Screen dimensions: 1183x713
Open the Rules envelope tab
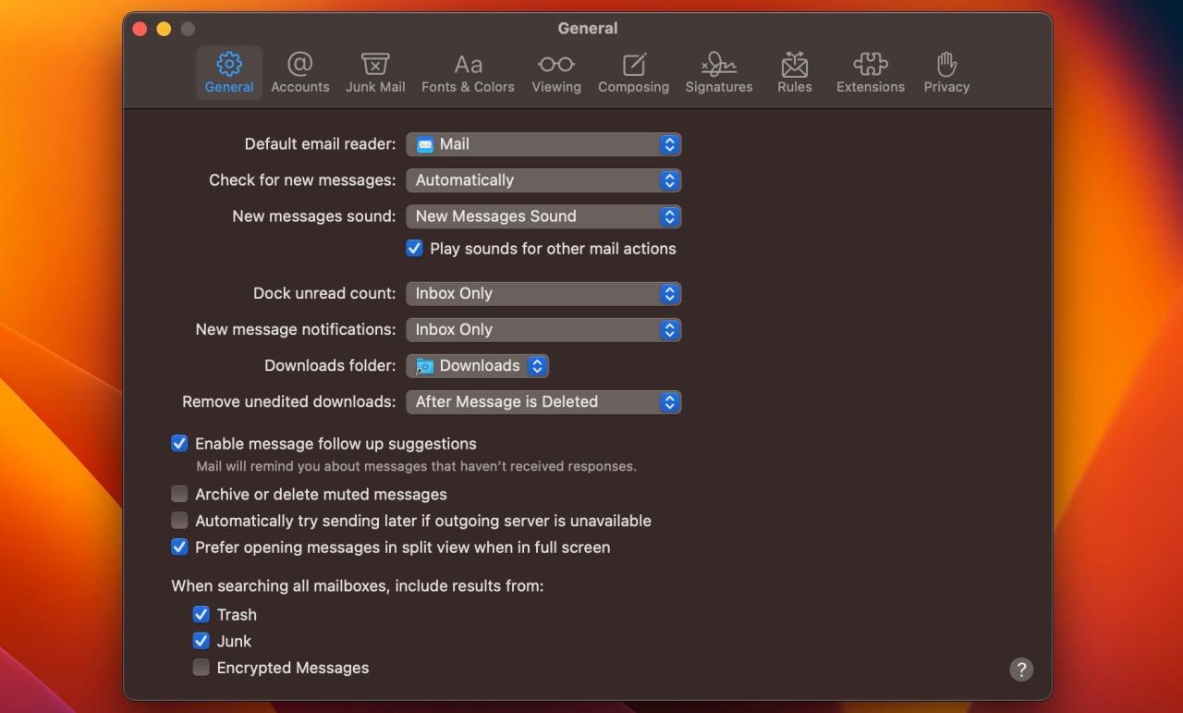pos(795,72)
